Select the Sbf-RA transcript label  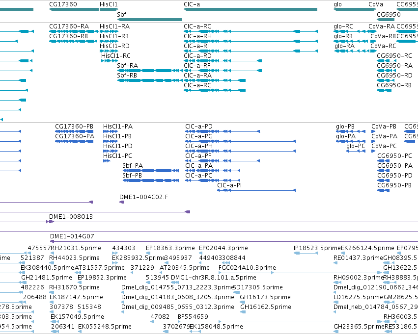coord(127,66)
